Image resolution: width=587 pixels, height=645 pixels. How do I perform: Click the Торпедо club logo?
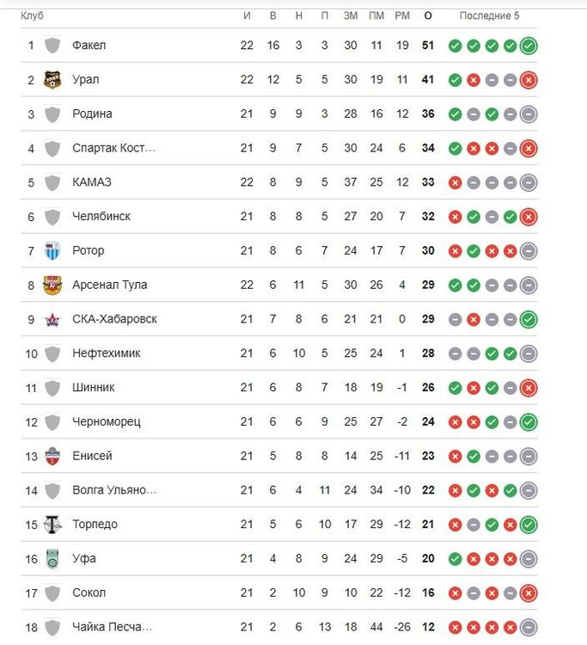(52, 525)
